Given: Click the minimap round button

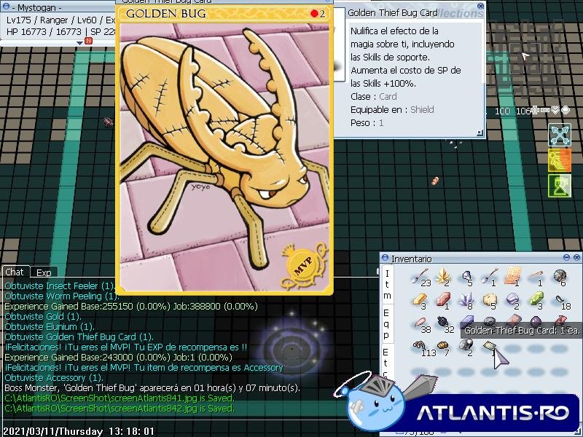Looking at the screenshot, I should coord(566,110).
